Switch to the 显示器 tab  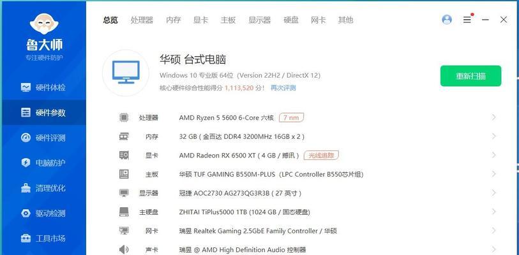click(260, 20)
